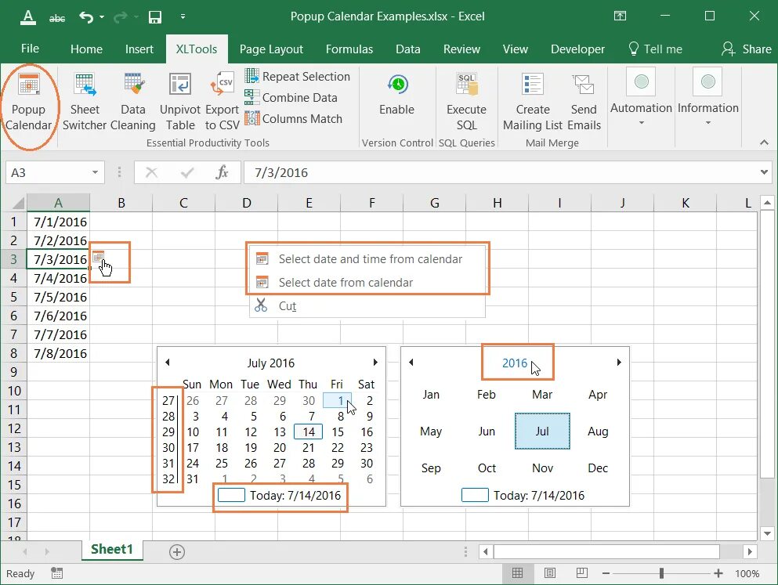
Task: Click the Undo arrow
Action: pyautogui.click(x=86, y=17)
